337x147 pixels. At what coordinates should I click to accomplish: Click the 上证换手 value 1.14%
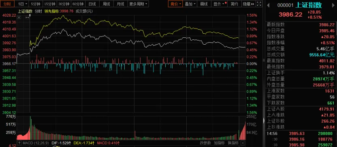pyautogui.click(x=328, y=73)
